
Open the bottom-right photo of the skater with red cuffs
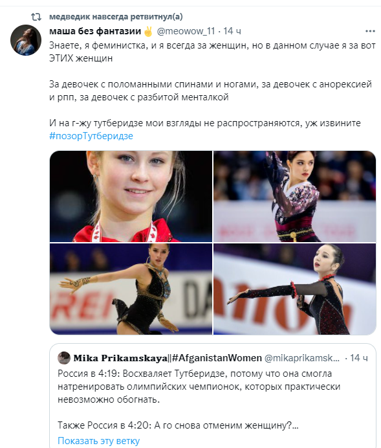[295, 289]
